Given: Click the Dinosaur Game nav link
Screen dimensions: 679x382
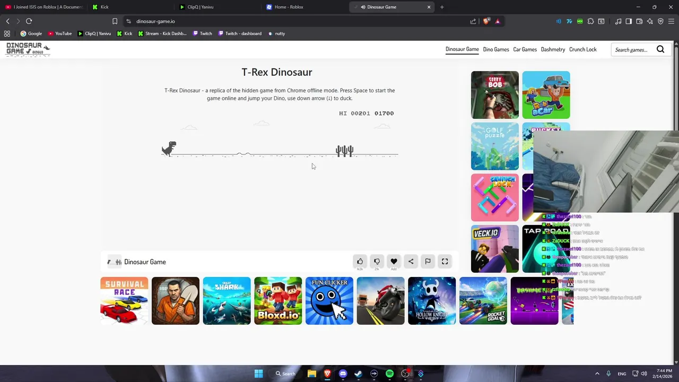Looking at the screenshot, I should point(462,49).
